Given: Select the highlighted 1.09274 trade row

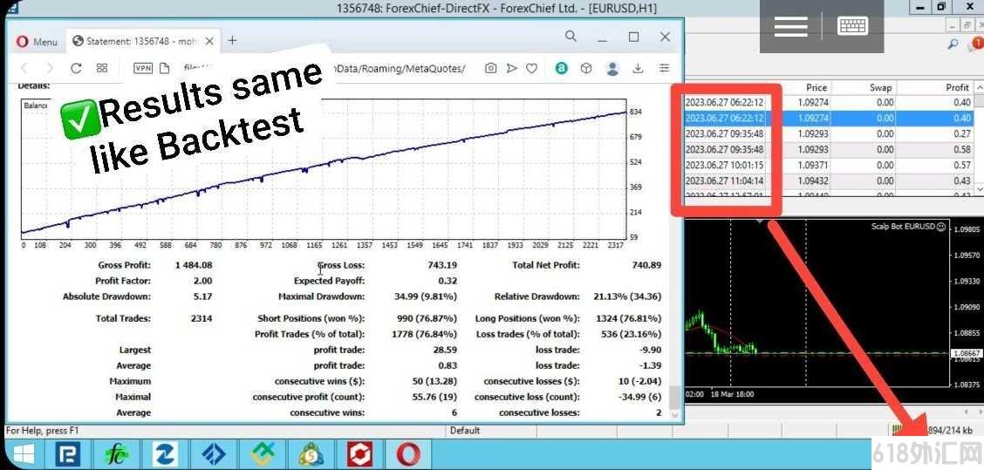Looking at the screenshot, I should tap(827, 118).
